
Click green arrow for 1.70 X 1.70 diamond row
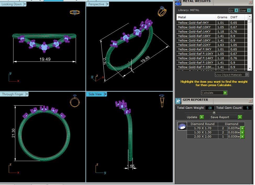[242, 128]
